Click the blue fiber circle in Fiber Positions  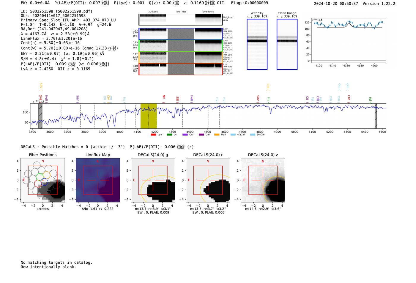point(44,182)
